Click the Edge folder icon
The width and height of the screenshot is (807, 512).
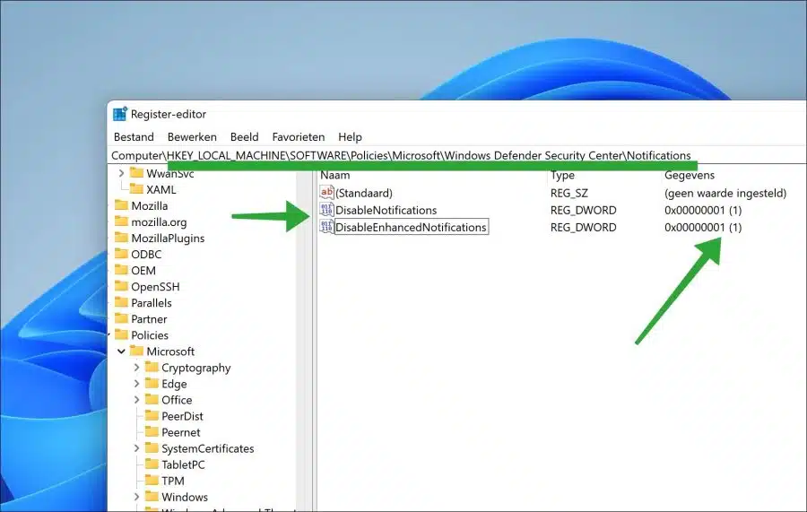pyautogui.click(x=152, y=384)
